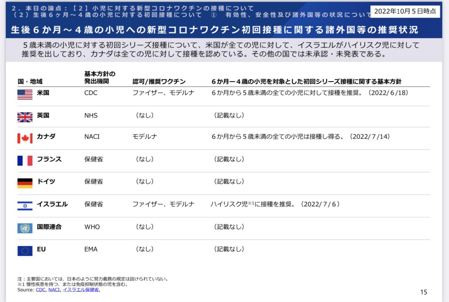Click the slide title 生後6か月～4歳の小児への新型コロナワクチン

tap(215, 30)
